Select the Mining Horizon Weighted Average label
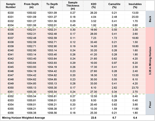 pyautogui.click(x=24, y=117)
